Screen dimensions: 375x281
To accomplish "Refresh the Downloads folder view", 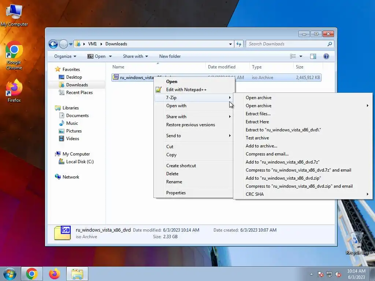I will (x=239, y=44).
